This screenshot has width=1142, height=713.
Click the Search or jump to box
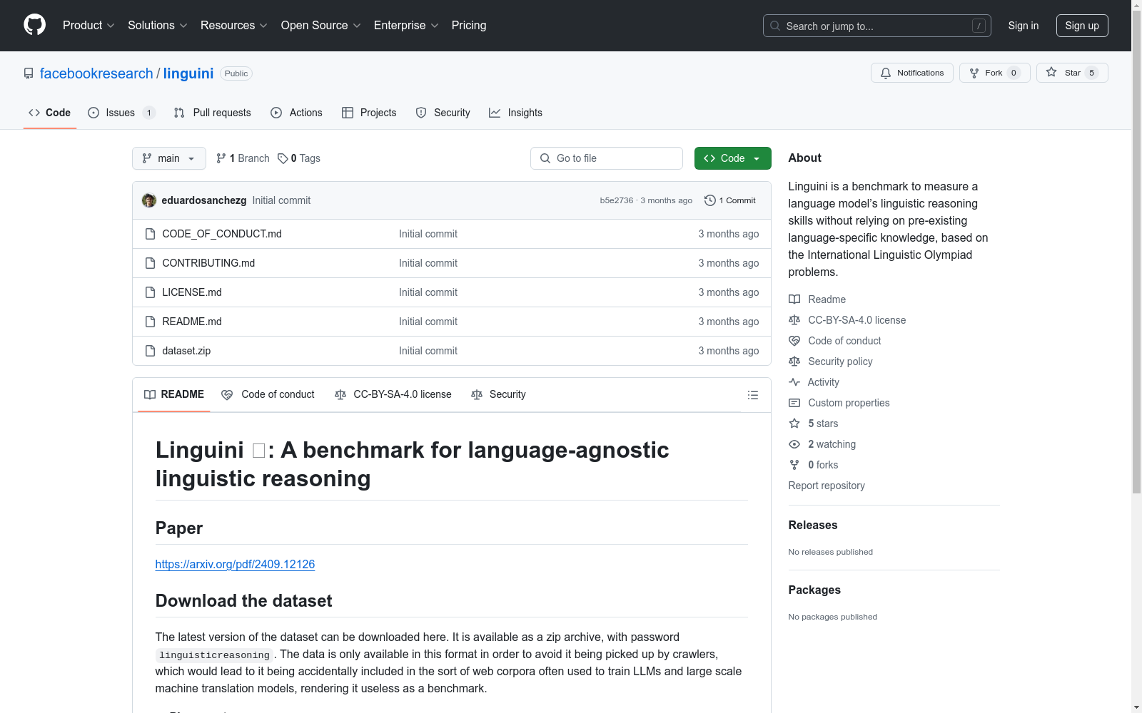point(876,26)
